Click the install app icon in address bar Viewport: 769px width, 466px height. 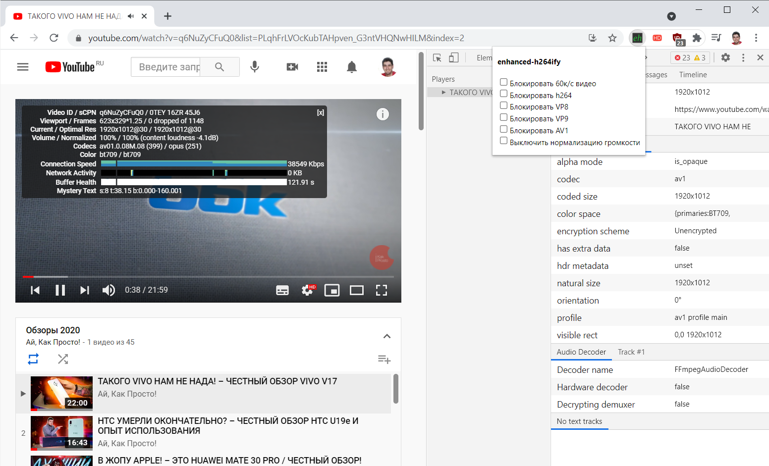coord(592,38)
